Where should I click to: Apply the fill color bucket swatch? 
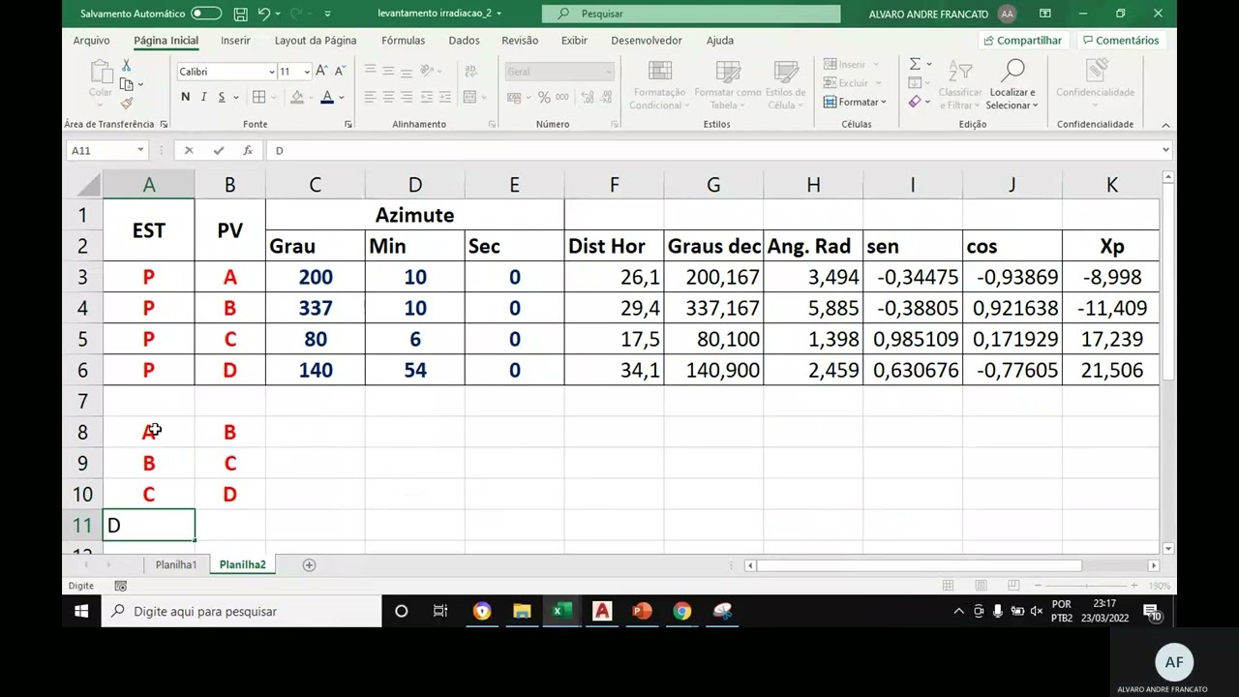[297, 97]
